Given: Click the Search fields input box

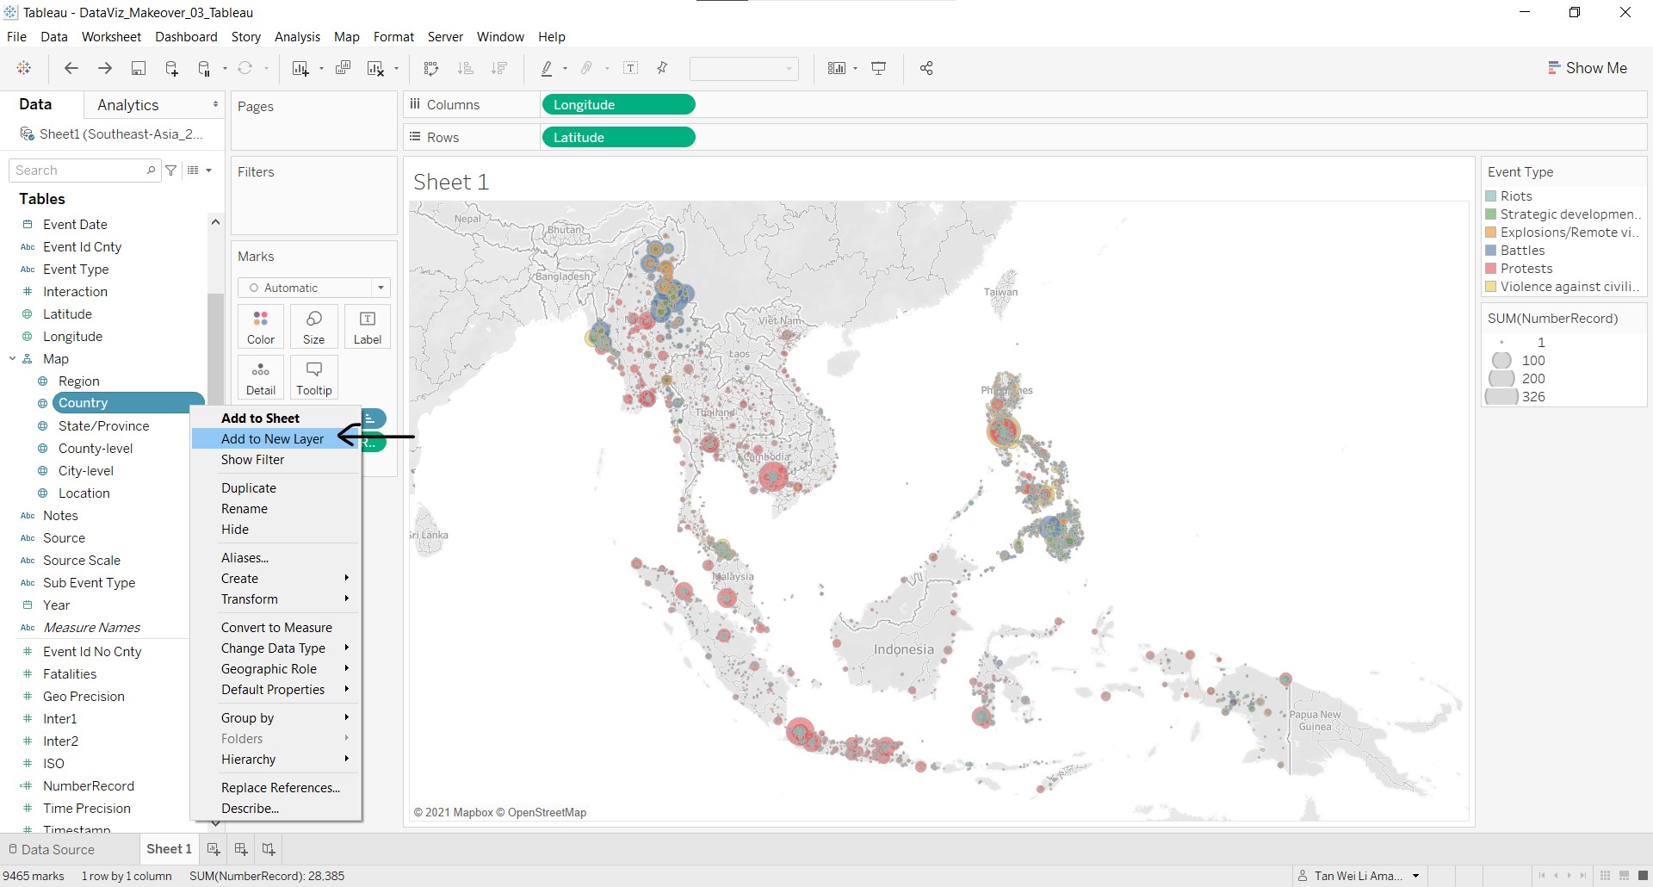Looking at the screenshot, I should click(80, 171).
